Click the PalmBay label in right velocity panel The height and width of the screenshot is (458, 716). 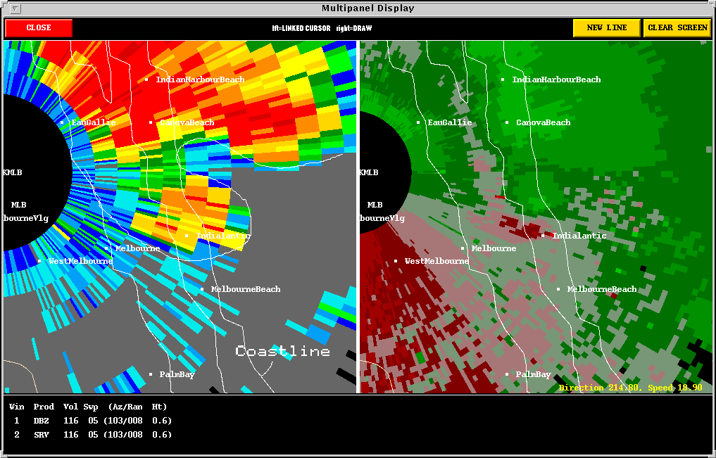pos(533,374)
